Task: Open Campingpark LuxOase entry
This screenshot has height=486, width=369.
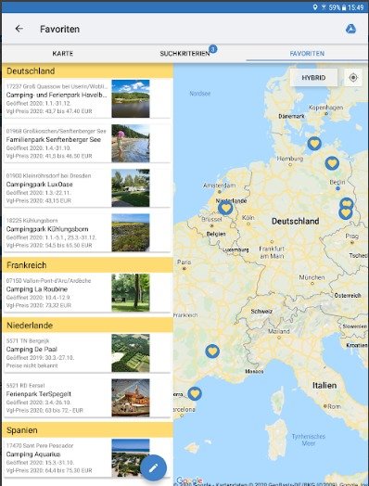Action: 87,188
